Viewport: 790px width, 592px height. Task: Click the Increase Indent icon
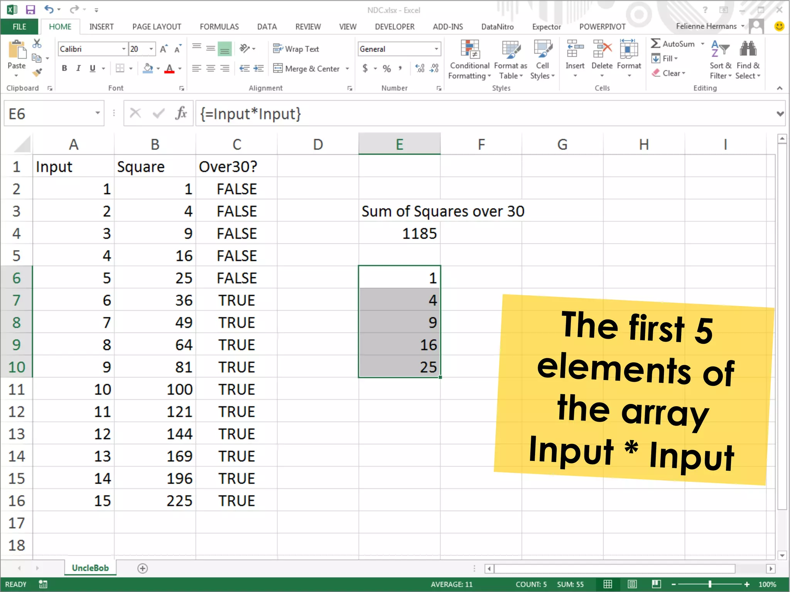click(x=258, y=69)
